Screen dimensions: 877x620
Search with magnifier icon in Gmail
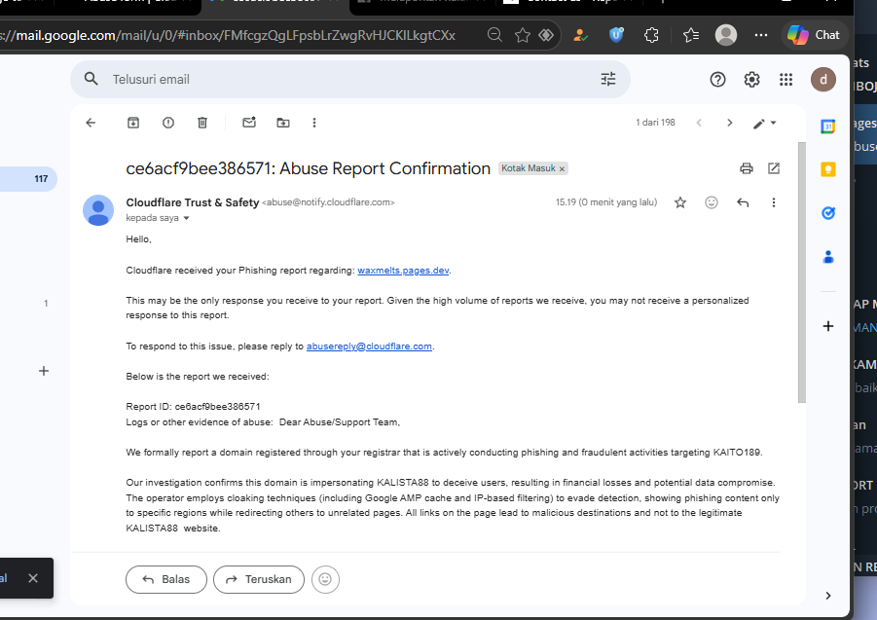point(91,80)
